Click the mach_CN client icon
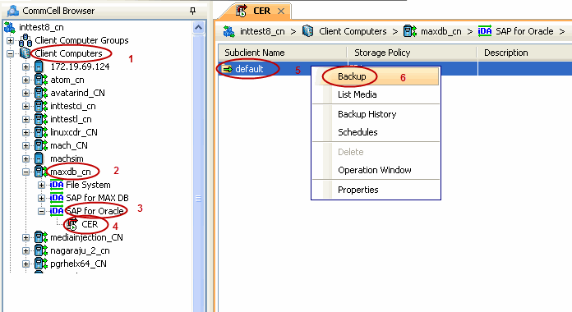 tap(41, 145)
